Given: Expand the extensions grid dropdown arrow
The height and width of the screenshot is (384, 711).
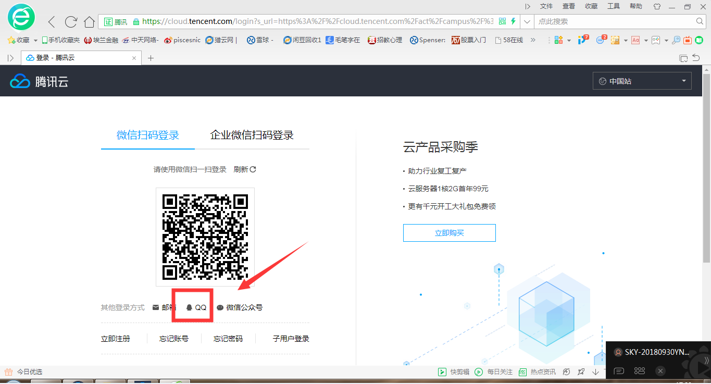Looking at the screenshot, I should point(569,40).
